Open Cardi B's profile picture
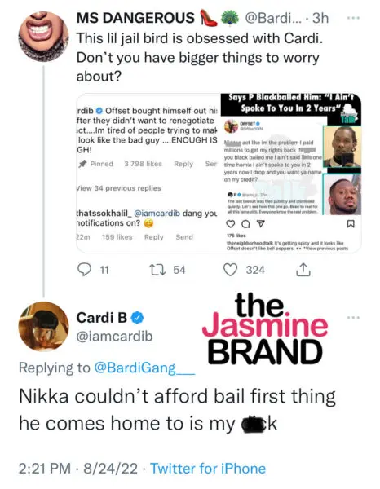 point(43,327)
